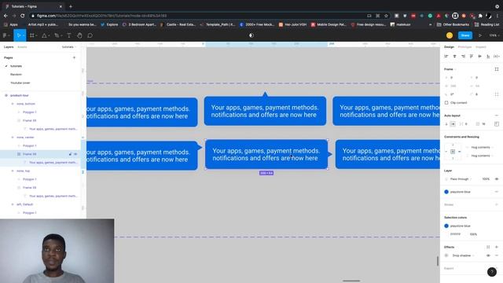Select the Text tool
This screenshot has height=283, width=503.
tap(69, 35)
